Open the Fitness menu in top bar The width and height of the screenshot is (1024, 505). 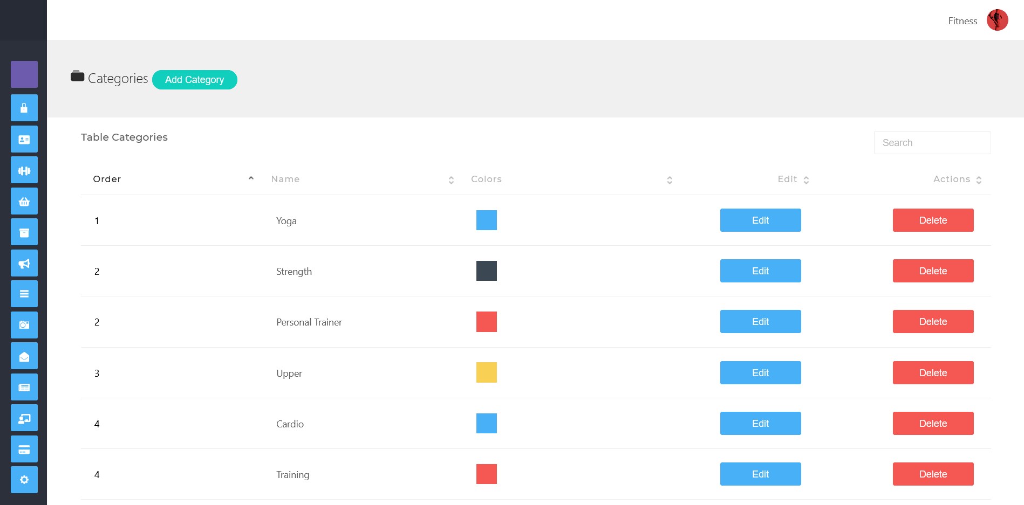(962, 20)
